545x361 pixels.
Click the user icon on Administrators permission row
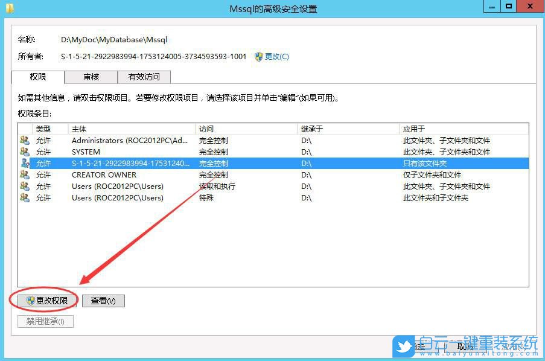coord(24,140)
